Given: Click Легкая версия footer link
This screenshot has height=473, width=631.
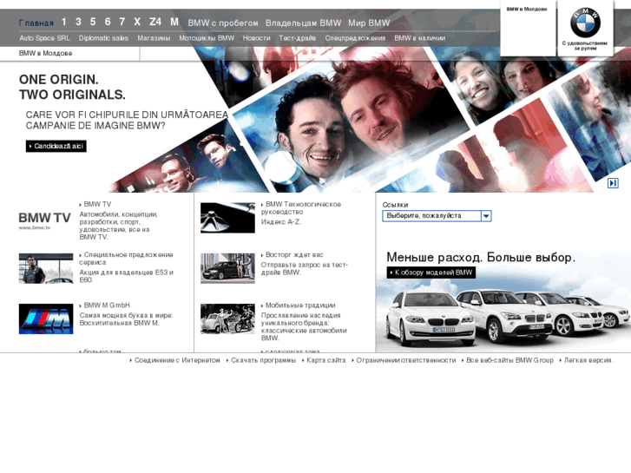Looking at the screenshot, I should tap(587, 360).
